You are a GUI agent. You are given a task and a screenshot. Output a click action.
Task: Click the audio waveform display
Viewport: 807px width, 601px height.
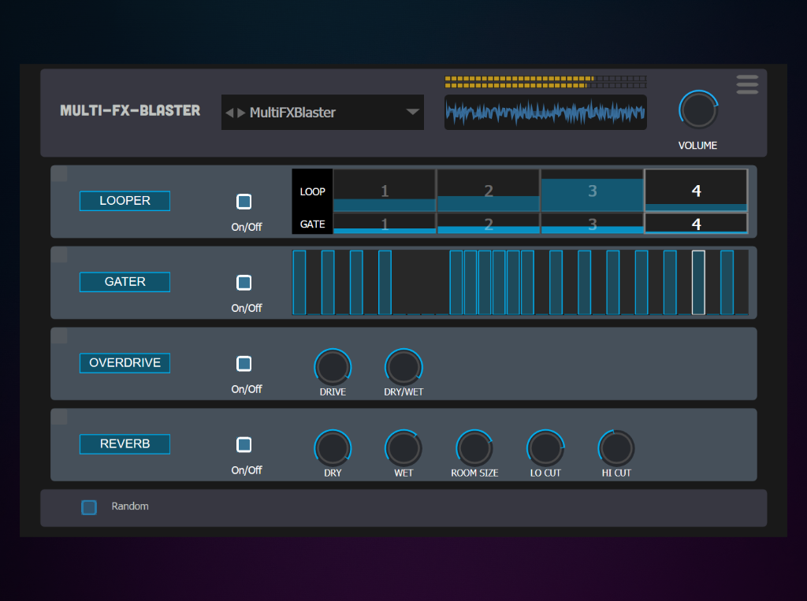tap(545, 113)
